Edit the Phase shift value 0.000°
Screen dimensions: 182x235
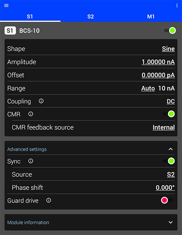coord(165,188)
